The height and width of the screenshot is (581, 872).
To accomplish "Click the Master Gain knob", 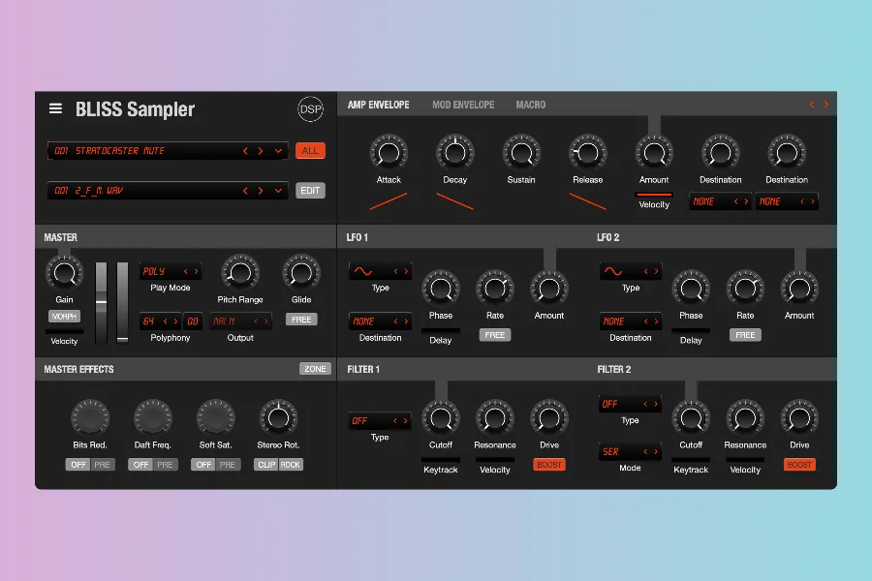I will click(64, 273).
